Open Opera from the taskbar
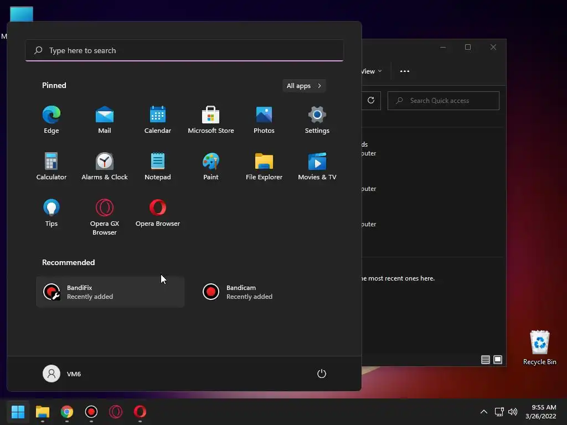567x425 pixels. click(140, 412)
